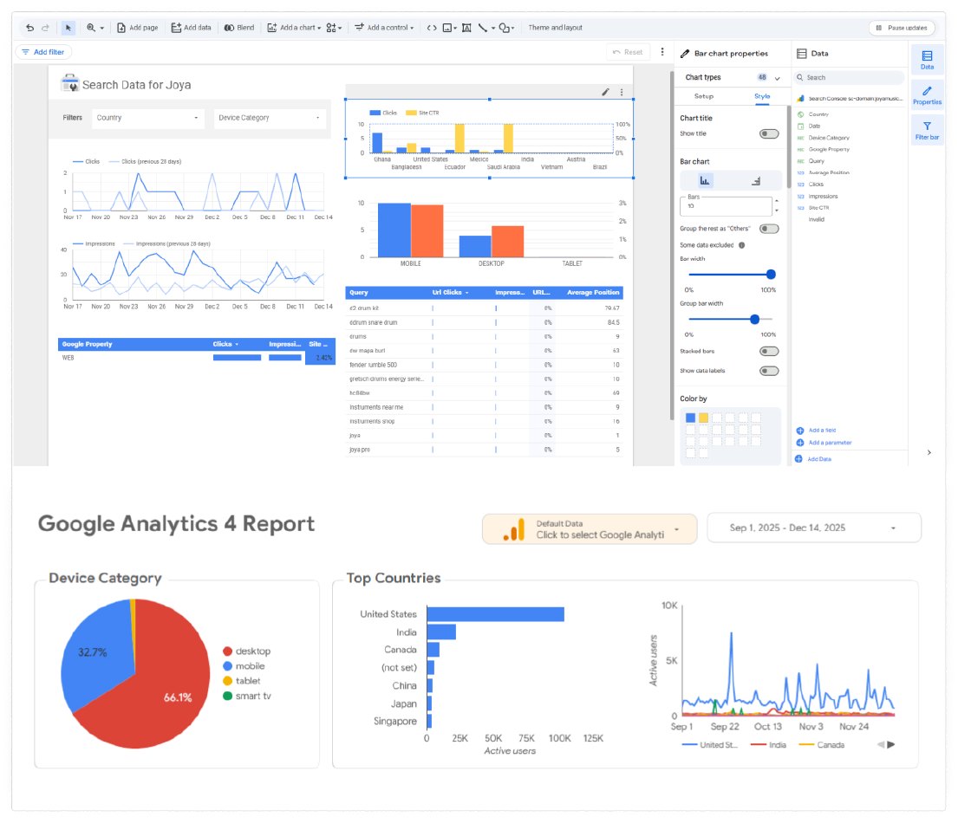Open the Properties side panel tab
The image size is (958, 823).
pyautogui.click(x=927, y=96)
